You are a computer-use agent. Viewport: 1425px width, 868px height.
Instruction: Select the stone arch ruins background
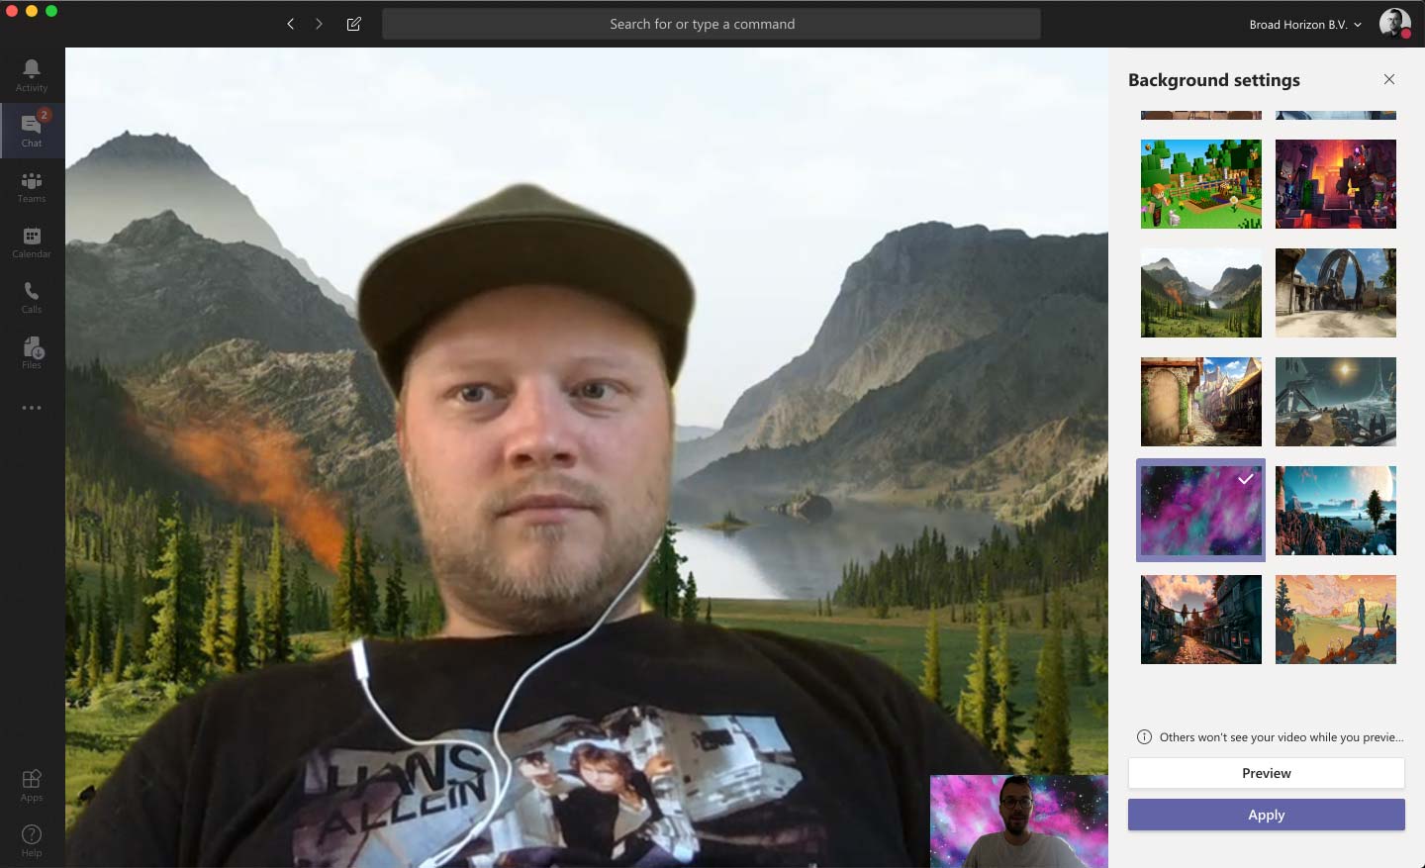[1336, 293]
